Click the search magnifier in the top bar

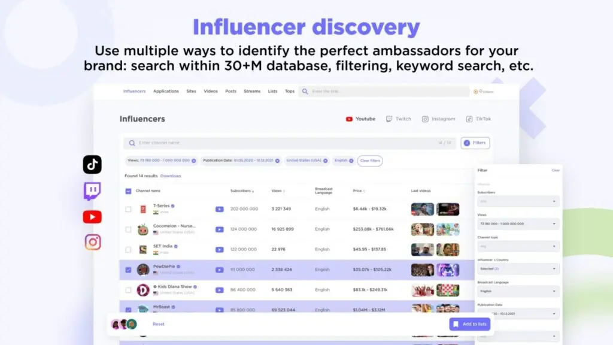click(305, 91)
